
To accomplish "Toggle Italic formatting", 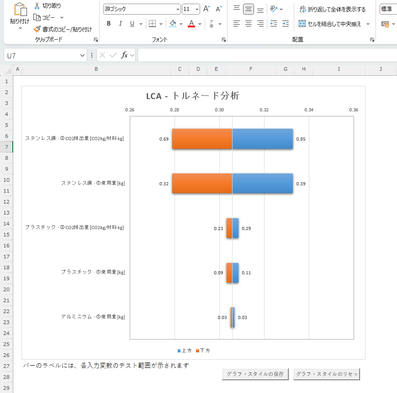I will pos(120,23).
